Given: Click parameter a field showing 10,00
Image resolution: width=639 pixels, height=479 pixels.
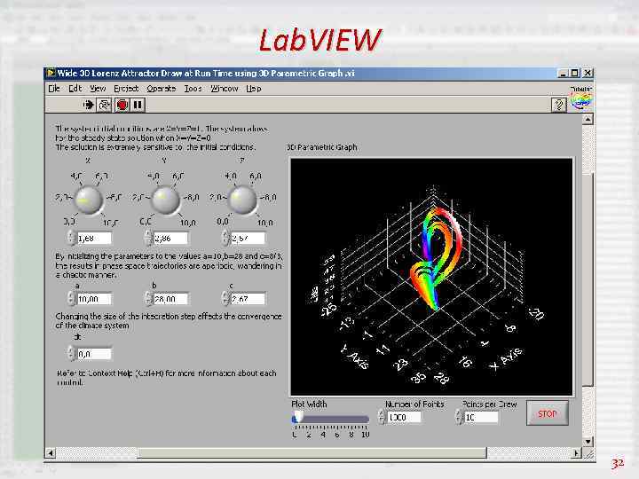Looking at the screenshot, I should tap(94, 299).
